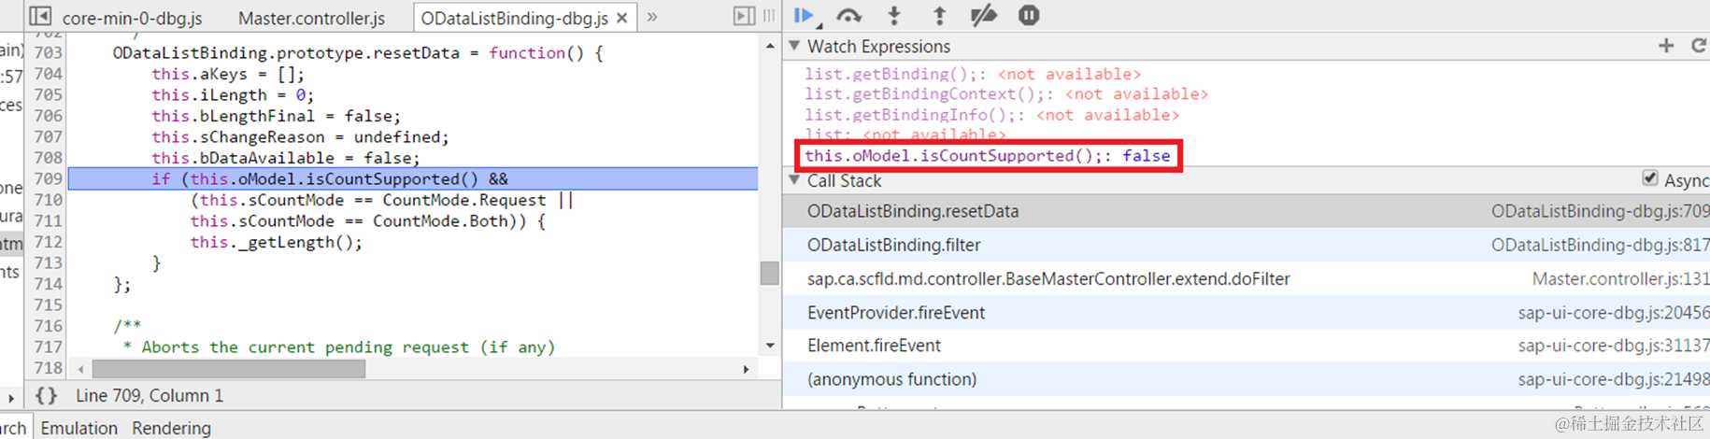This screenshot has width=1710, height=439.
Task: Collapse the Call Stack section
Action: point(794,180)
